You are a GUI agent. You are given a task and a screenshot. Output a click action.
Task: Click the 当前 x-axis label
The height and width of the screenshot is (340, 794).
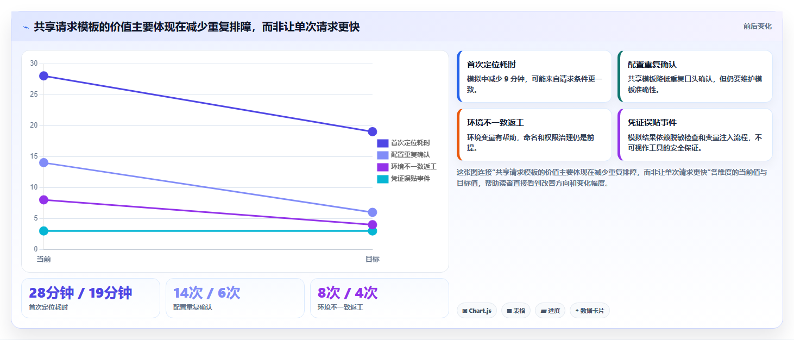44,259
